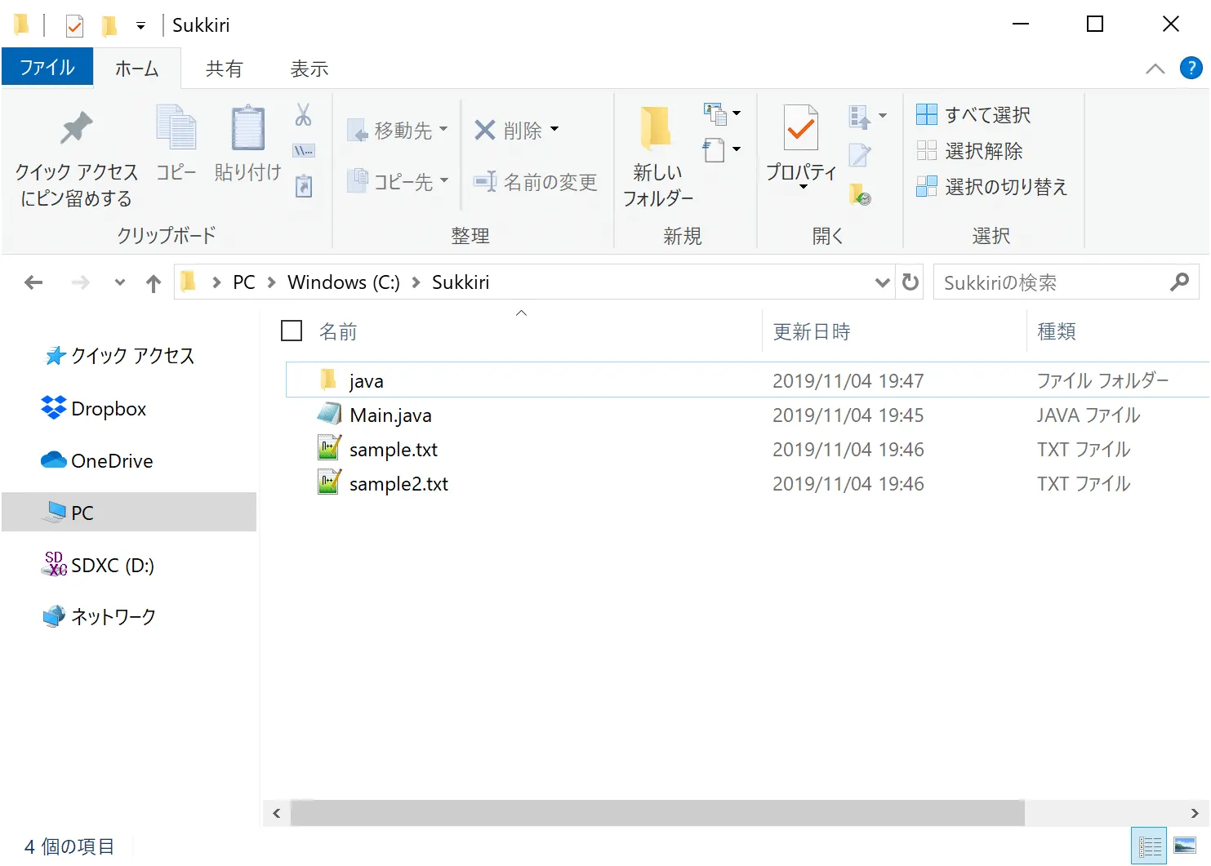Click the Edit icon in the Open group
This screenshot has width=1211, height=866.
[x=860, y=155]
